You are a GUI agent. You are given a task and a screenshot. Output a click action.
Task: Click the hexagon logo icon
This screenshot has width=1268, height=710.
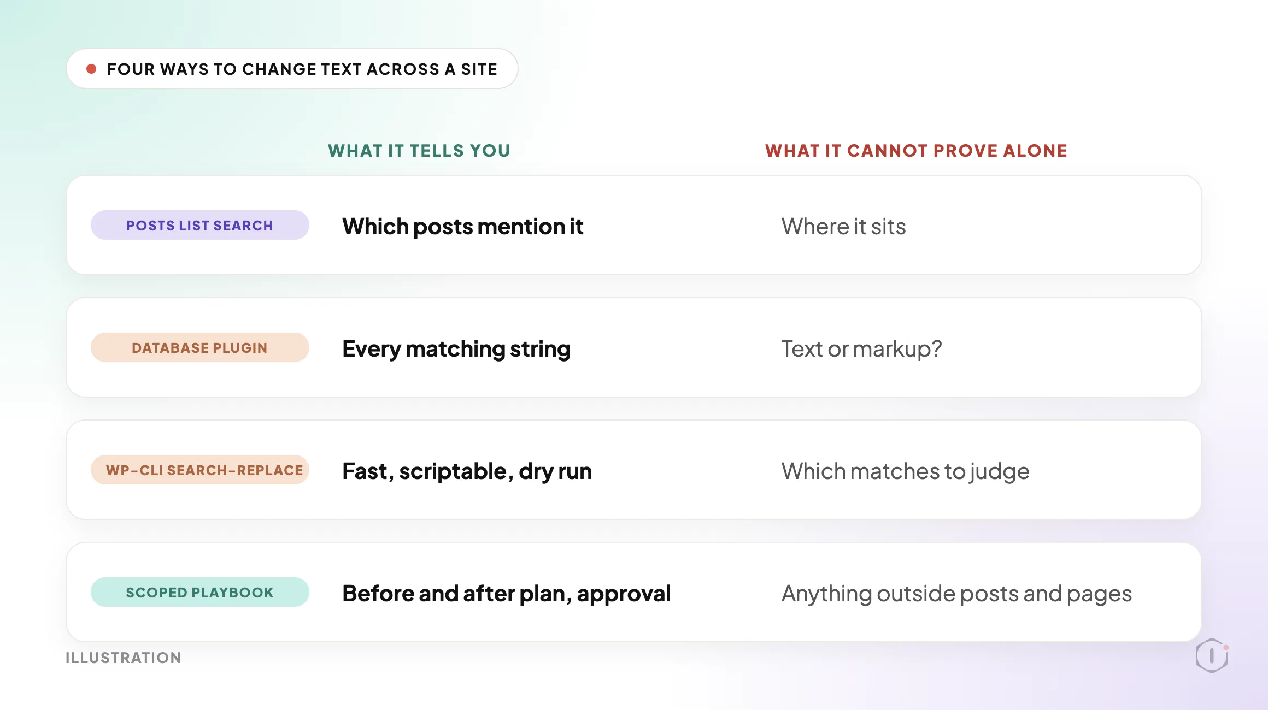(x=1212, y=655)
